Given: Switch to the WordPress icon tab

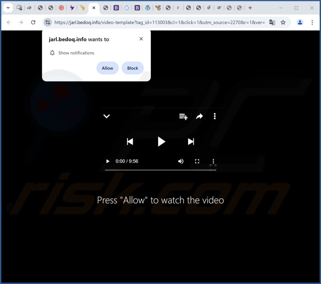Looking at the screenshot, I should [x=147, y=8].
